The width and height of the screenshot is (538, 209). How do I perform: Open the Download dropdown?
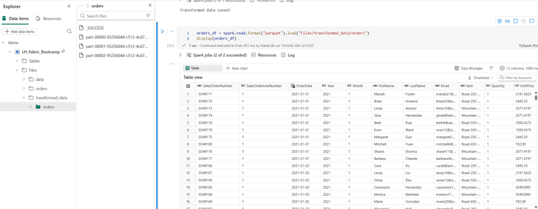coord(481,78)
